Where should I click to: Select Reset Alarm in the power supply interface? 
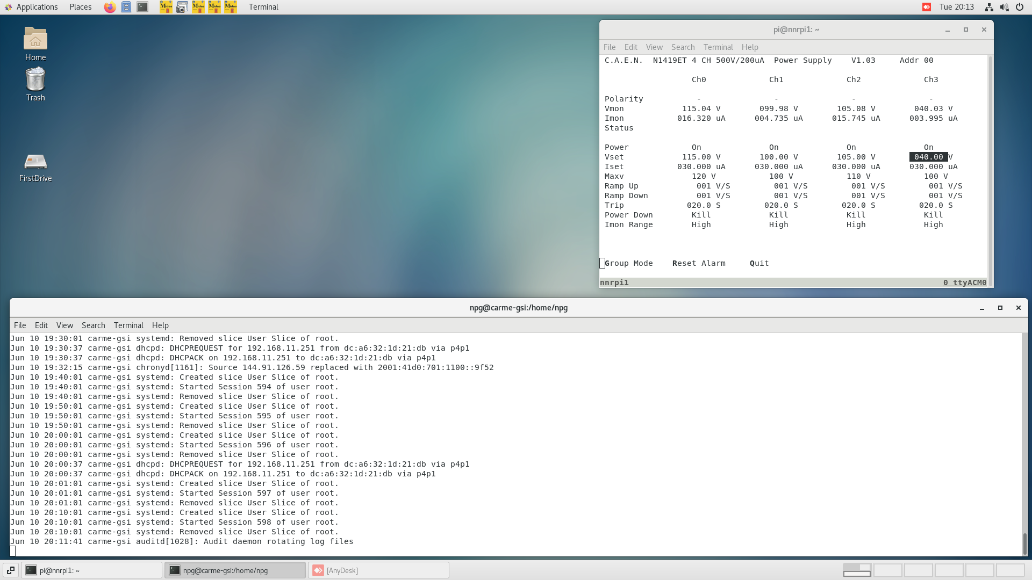click(699, 263)
